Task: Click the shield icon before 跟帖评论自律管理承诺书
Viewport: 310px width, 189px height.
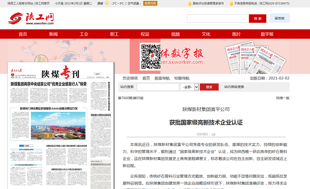Action: tap(189, 3)
